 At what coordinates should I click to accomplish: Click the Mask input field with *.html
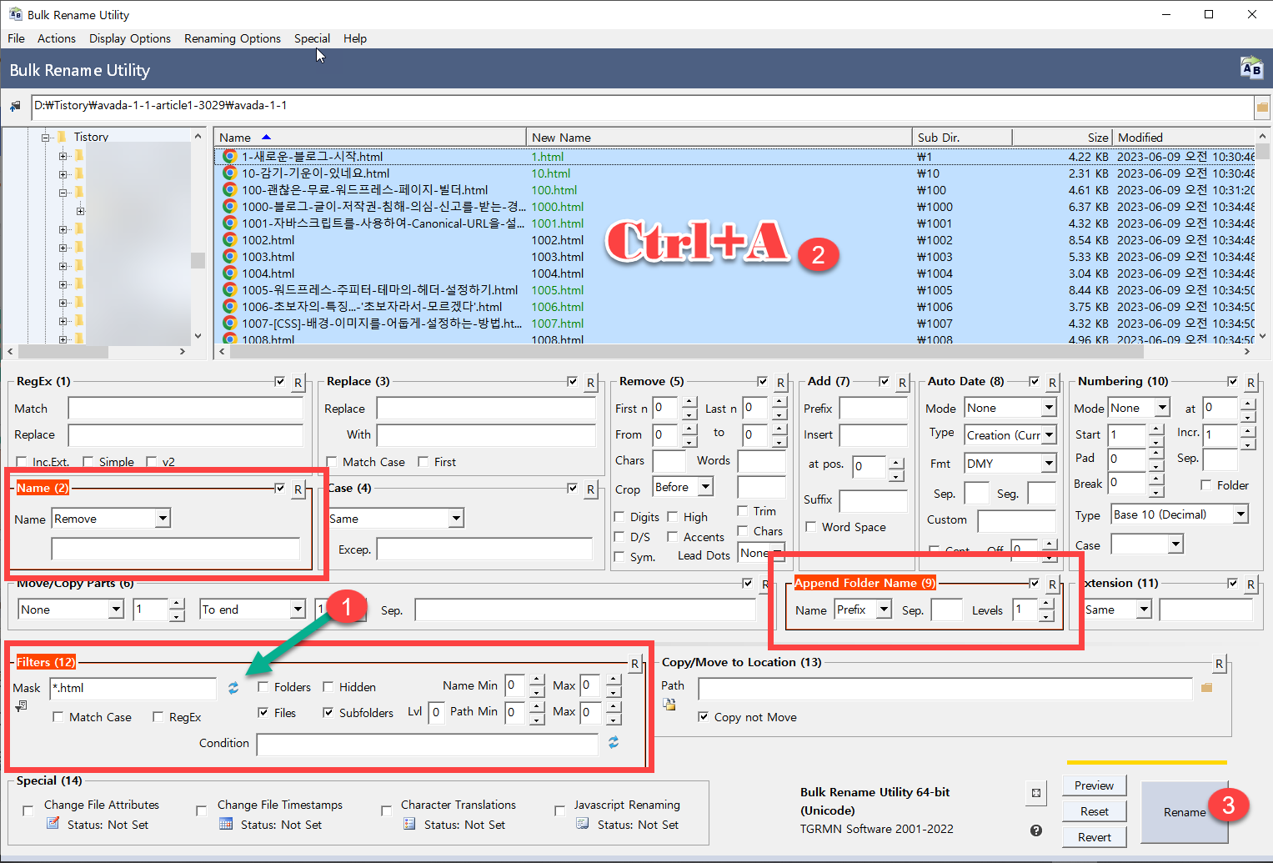pos(133,688)
